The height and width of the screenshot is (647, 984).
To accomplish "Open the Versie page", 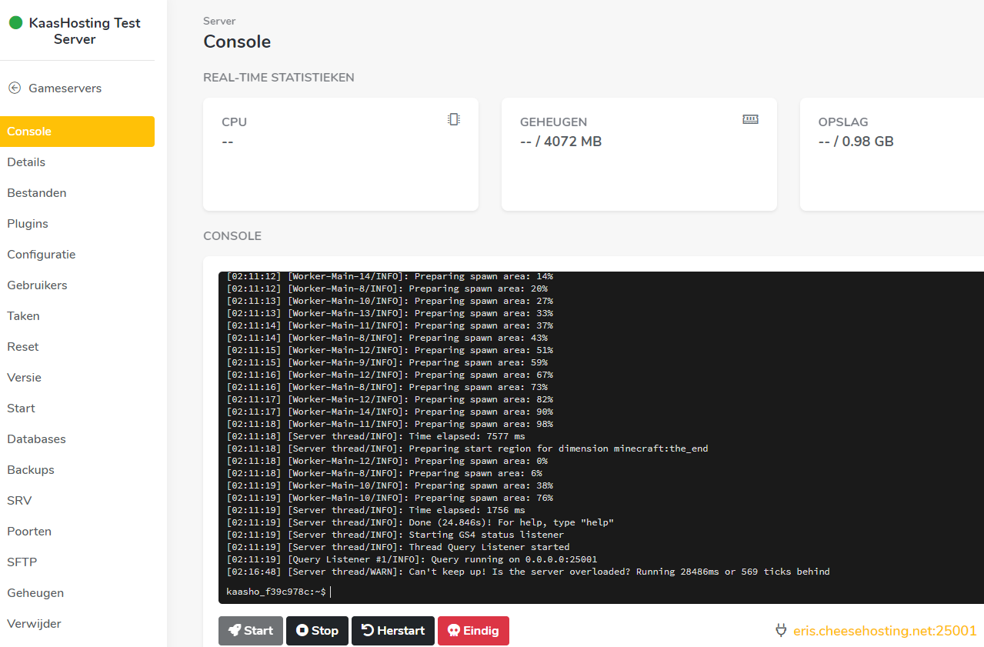I will click(25, 378).
